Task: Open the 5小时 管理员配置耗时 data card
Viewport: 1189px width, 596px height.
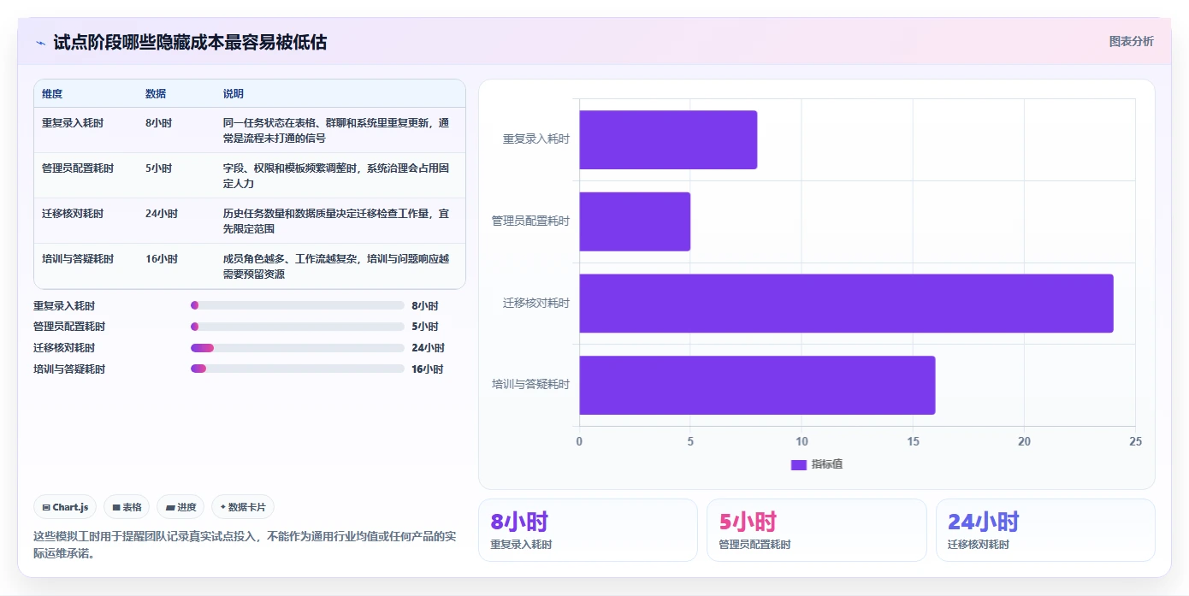Action: coord(816,530)
